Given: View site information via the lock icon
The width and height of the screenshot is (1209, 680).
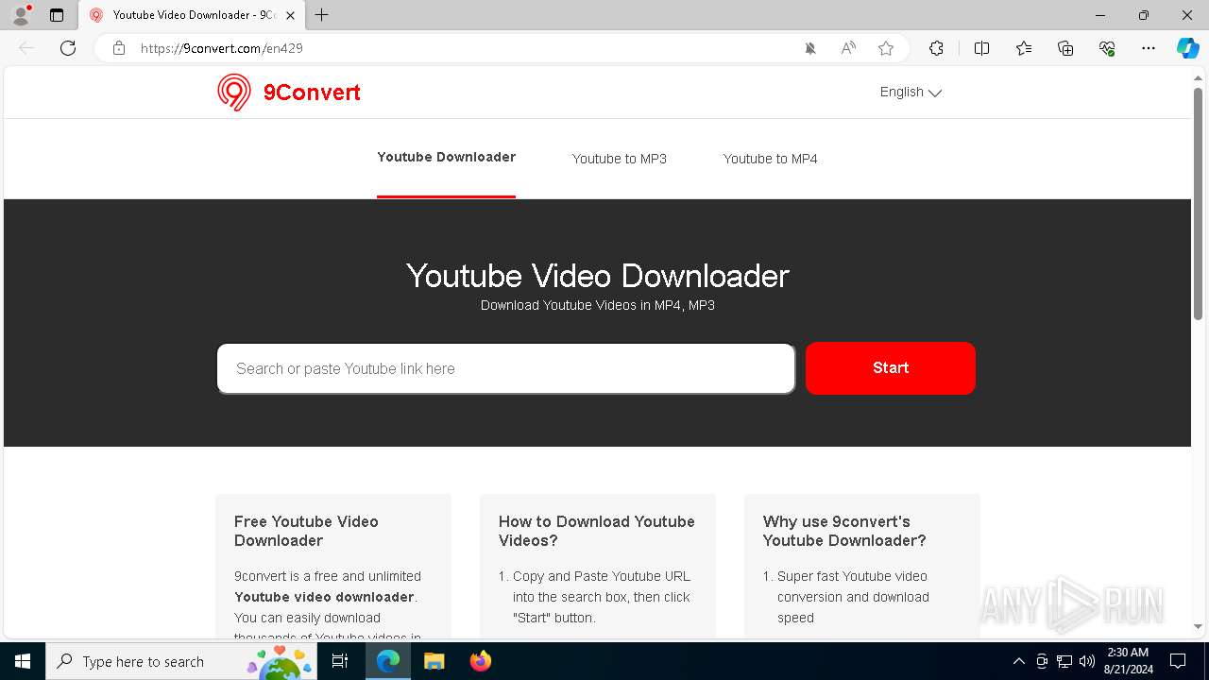Looking at the screenshot, I should [119, 48].
